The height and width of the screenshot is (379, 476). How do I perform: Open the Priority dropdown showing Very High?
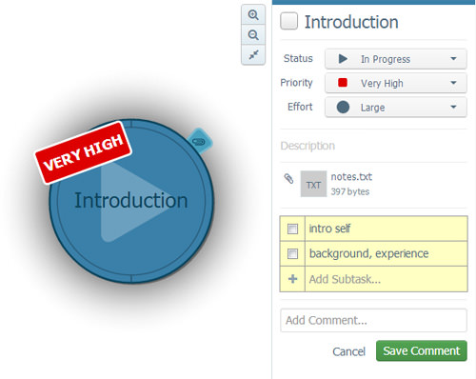pos(396,83)
